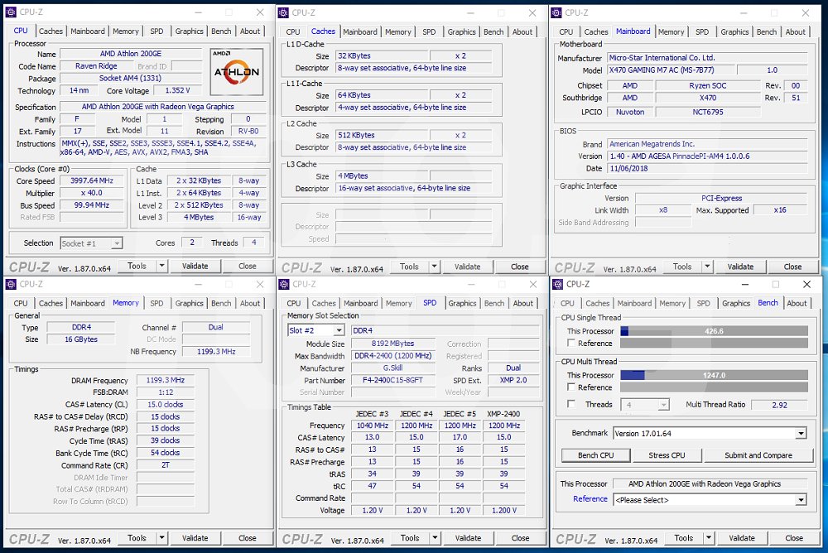Switch to Caches tab in CPU window
Viewport: 828px width, 553px height.
[51, 31]
